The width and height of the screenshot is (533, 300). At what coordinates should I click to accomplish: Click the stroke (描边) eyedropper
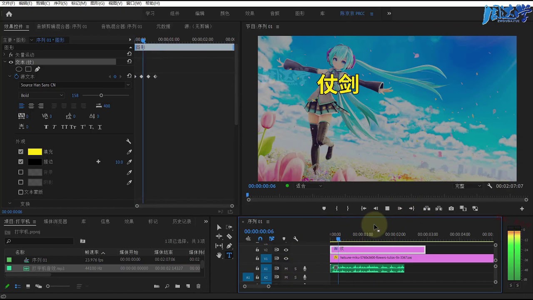pos(130,162)
